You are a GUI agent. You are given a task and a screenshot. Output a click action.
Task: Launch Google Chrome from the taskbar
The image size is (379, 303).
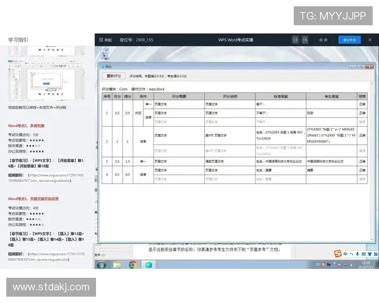(133, 265)
